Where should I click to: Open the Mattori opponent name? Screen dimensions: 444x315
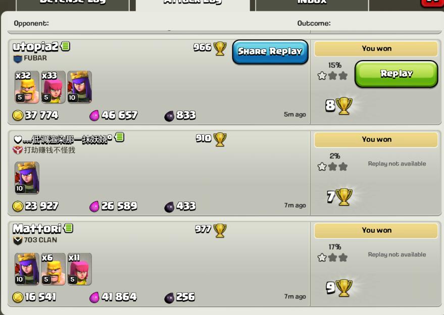(37, 228)
